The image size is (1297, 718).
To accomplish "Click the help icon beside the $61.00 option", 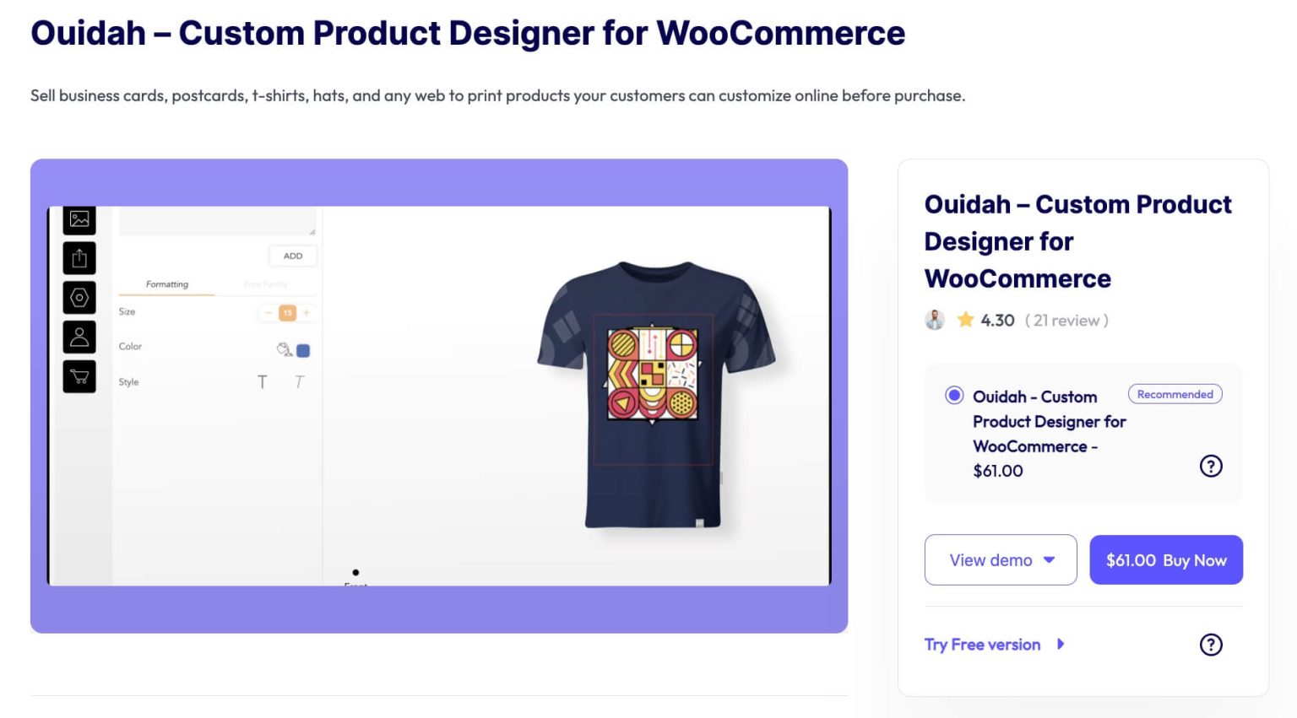I will point(1211,466).
